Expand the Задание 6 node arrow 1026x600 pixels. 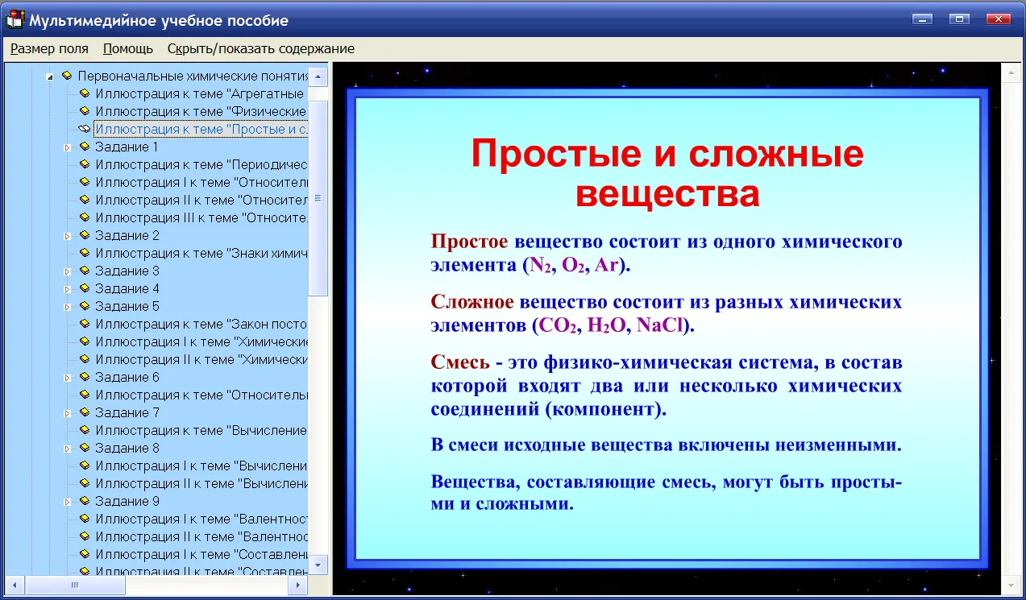[x=68, y=378]
